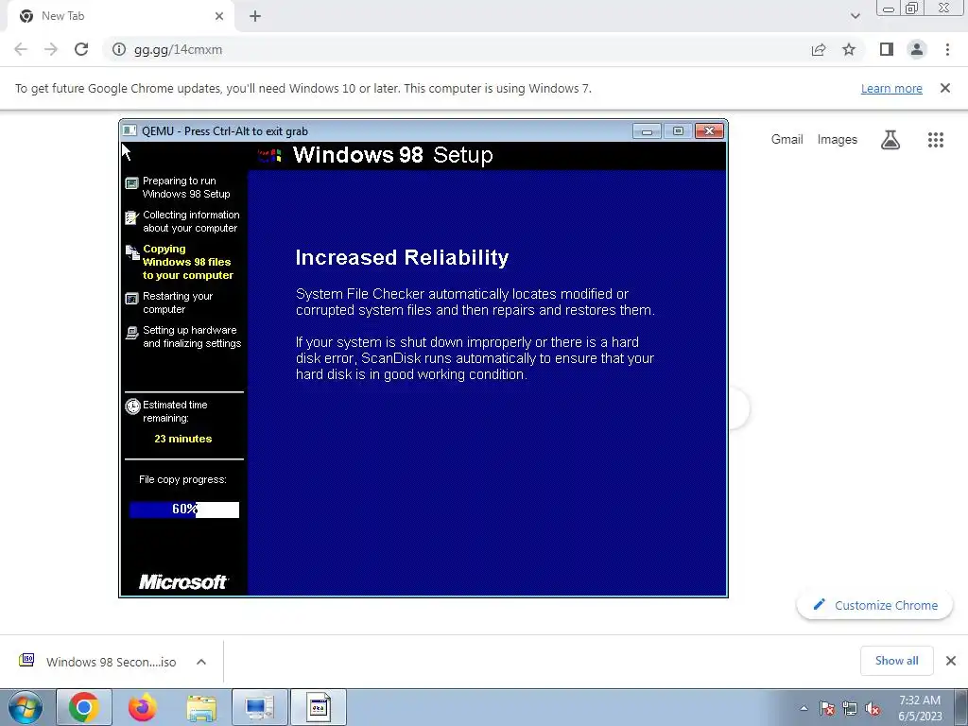968x726 pixels.
Task: Open Gmail link
Action: [x=787, y=140]
